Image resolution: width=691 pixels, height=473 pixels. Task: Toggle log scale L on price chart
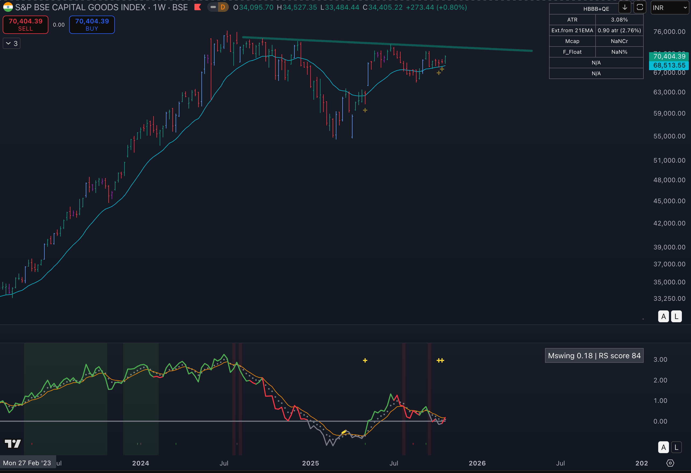[x=676, y=316]
